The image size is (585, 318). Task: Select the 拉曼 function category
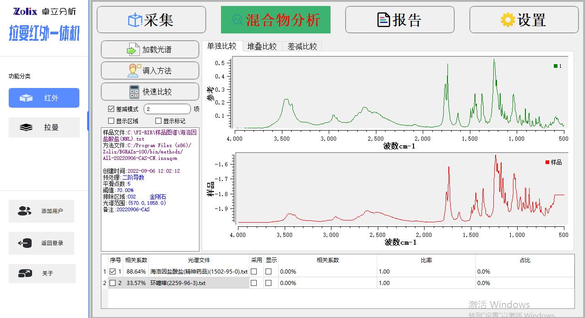coord(44,127)
